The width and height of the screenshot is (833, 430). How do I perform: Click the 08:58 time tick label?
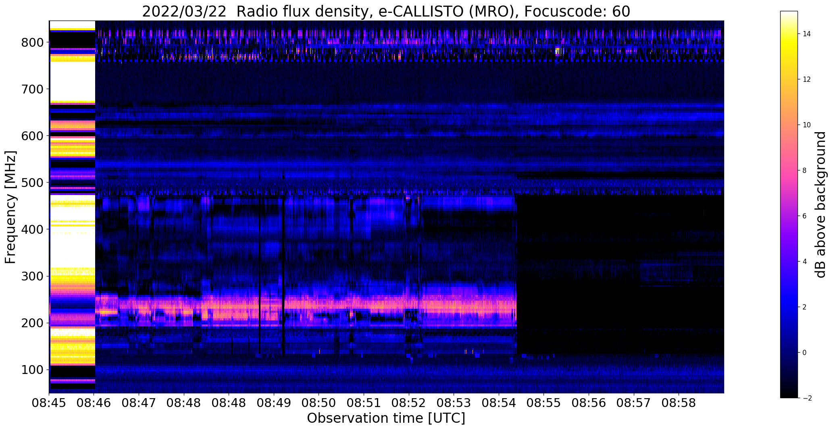(679, 403)
